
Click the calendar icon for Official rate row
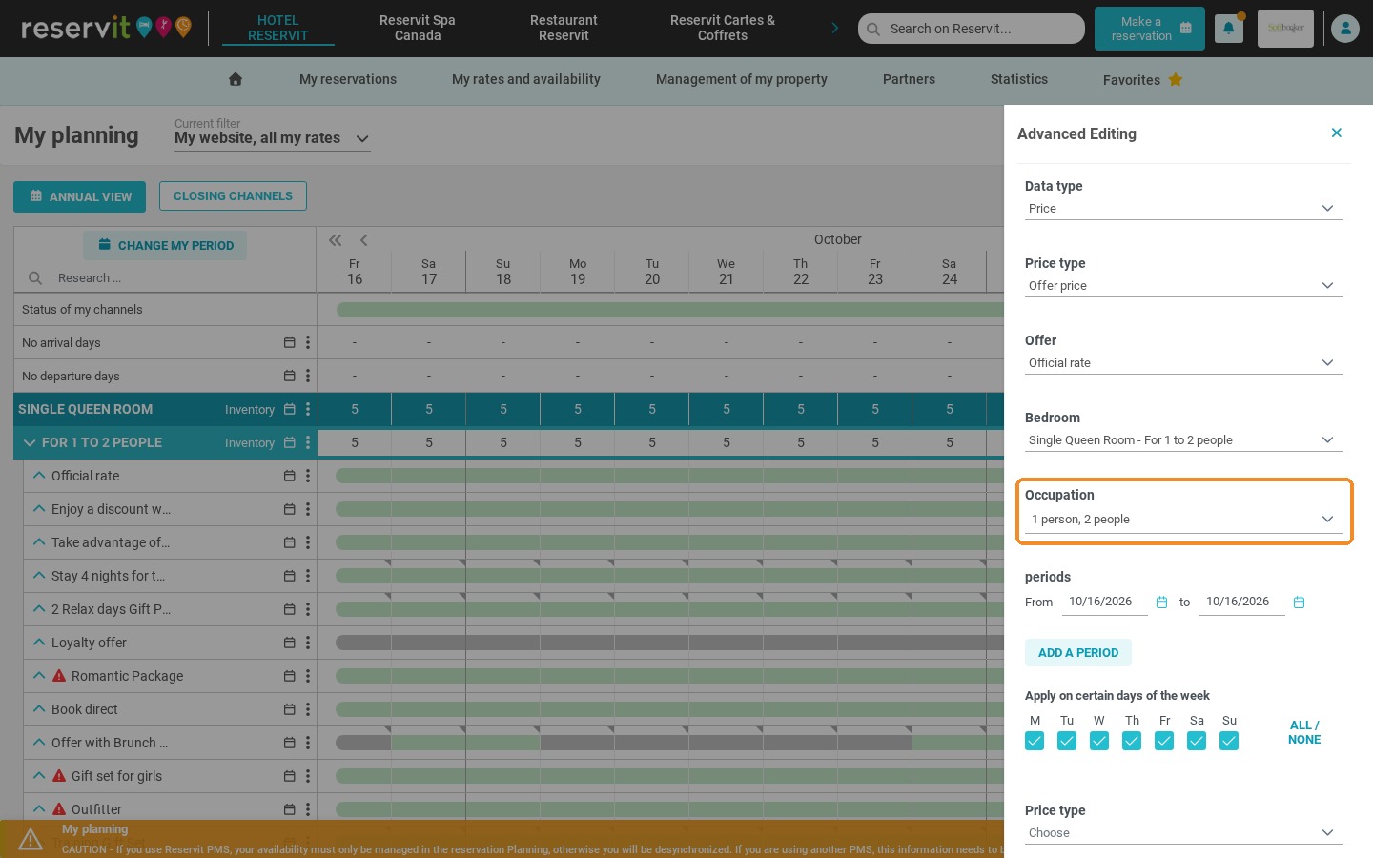[289, 476]
